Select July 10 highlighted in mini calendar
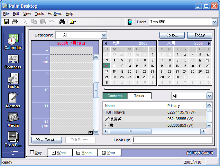The width and height of the screenshot is (220, 166). point(107,66)
